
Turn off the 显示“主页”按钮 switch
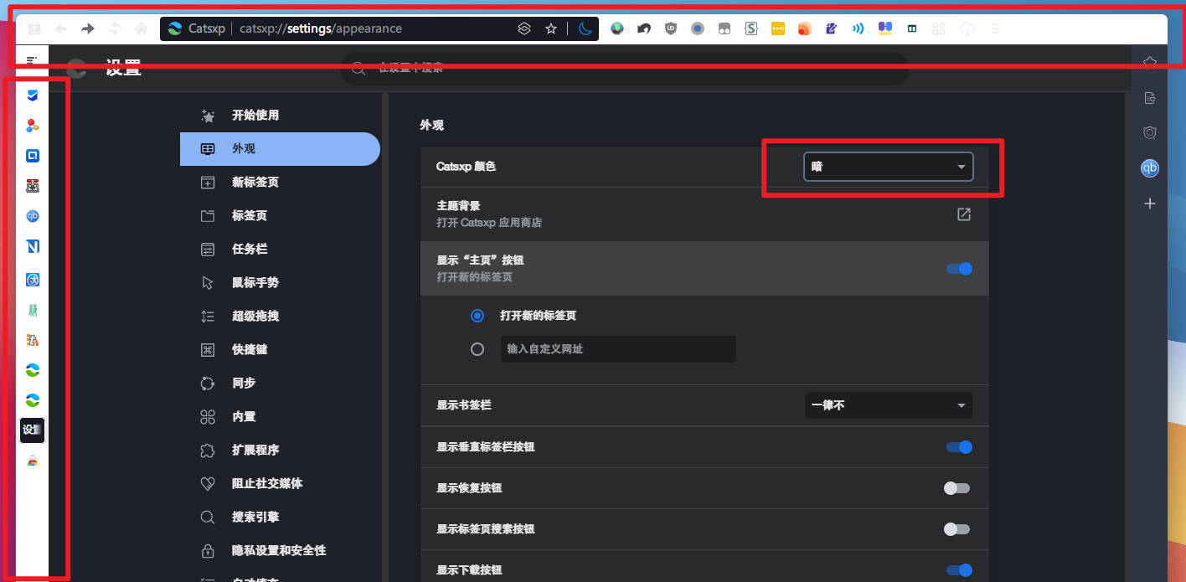pos(959,269)
